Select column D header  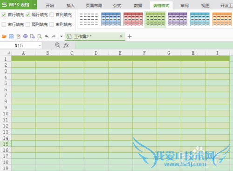[x=96, y=53]
